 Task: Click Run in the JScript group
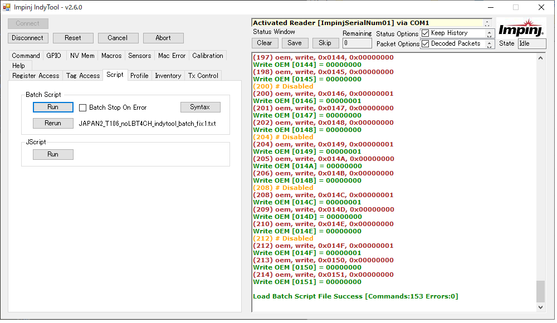tap(53, 155)
